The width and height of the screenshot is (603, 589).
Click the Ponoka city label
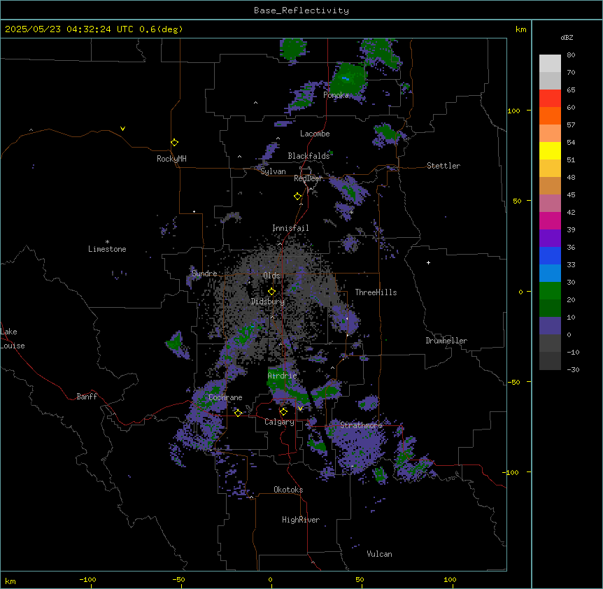click(336, 95)
